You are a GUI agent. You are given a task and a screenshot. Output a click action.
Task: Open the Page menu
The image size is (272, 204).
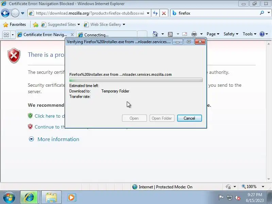pos(213,34)
